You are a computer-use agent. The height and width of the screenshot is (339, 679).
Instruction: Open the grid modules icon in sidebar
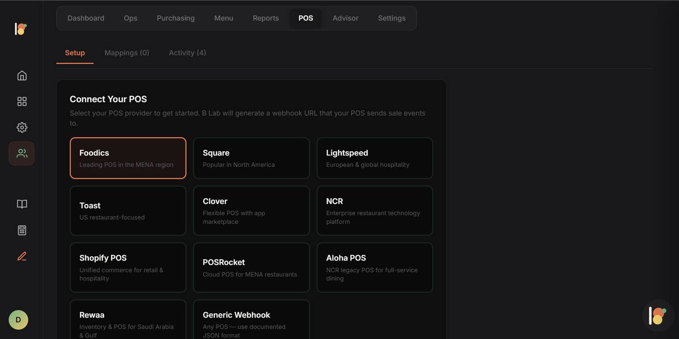22,101
